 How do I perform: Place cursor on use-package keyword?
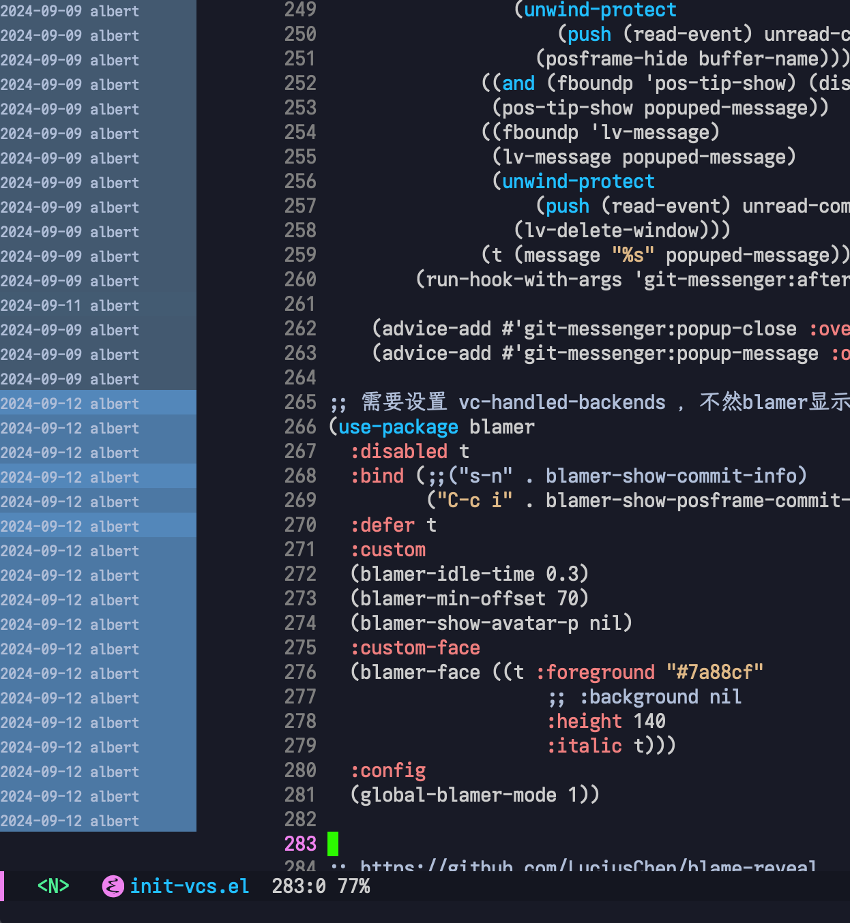398,427
